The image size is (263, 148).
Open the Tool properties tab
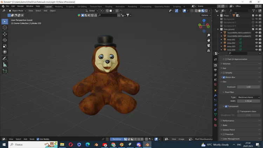[216, 59]
